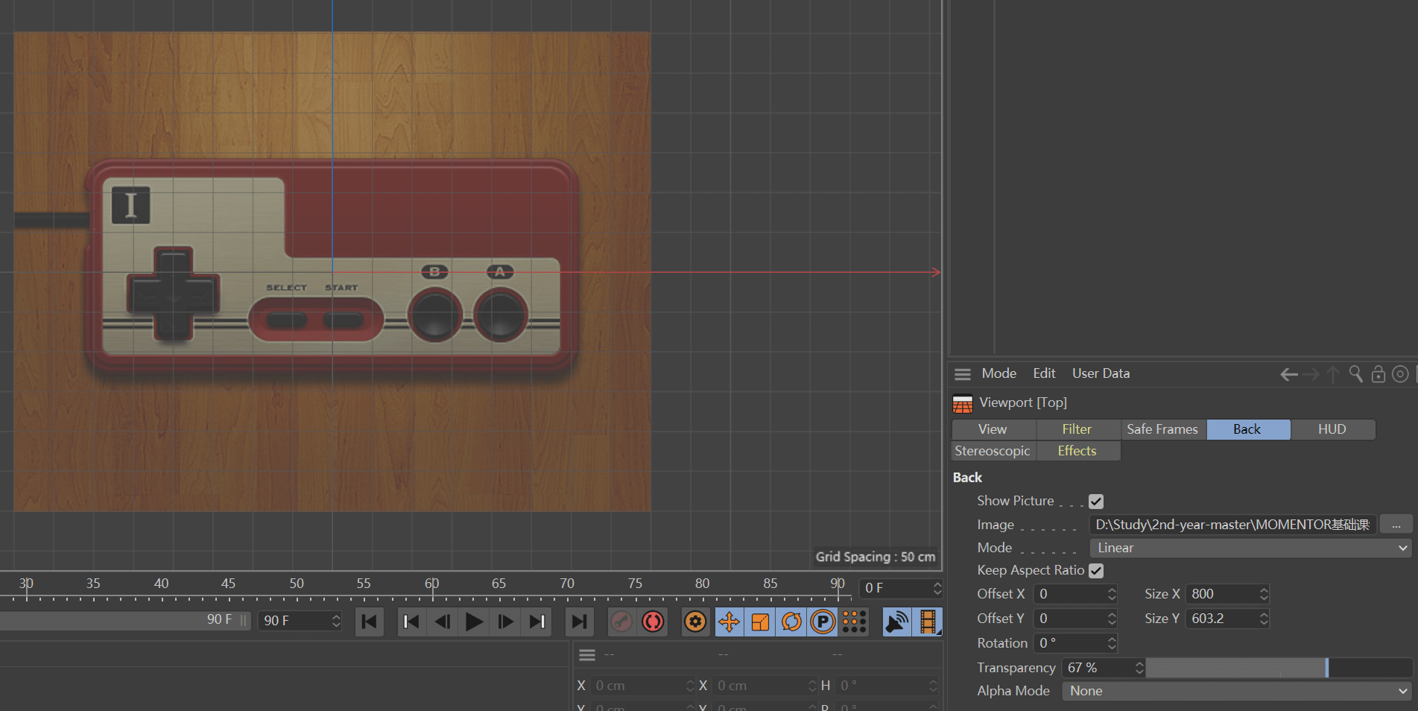Toggle sound playback speaker icon
Image resolution: width=1418 pixels, height=711 pixels.
pyautogui.click(x=897, y=622)
